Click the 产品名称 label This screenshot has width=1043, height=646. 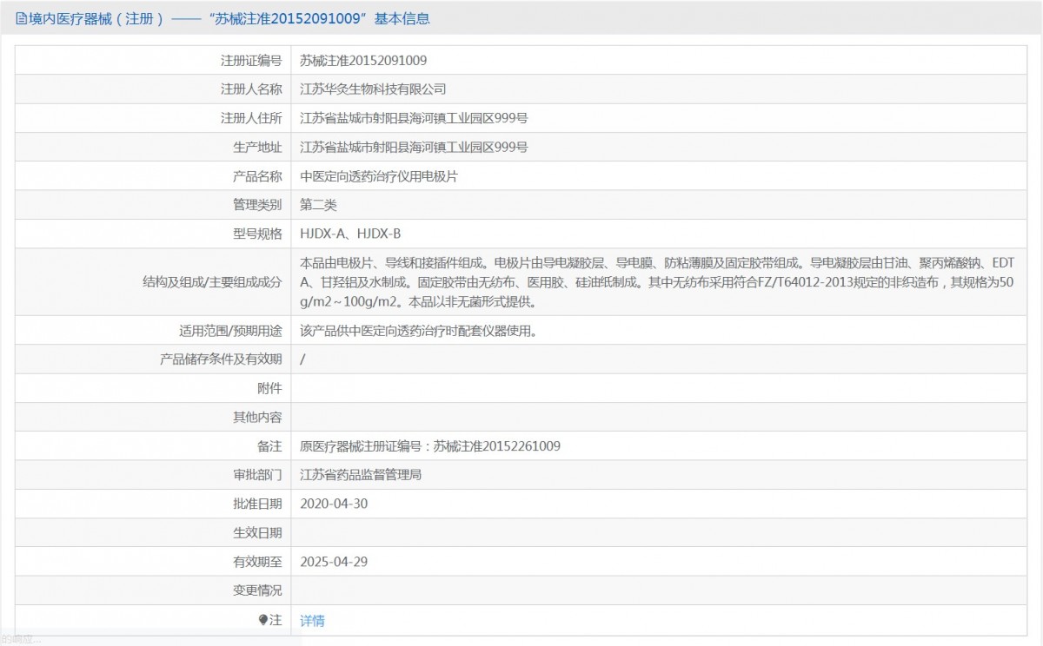point(257,176)
